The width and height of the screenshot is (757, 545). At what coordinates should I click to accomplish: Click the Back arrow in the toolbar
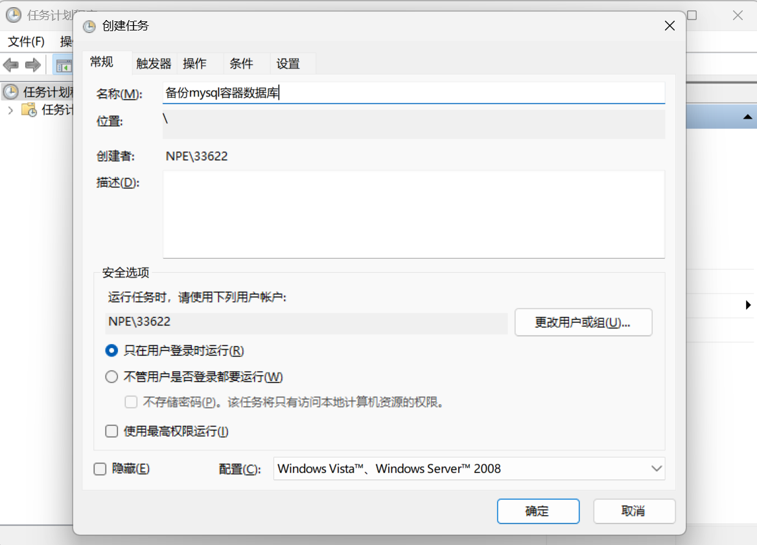point(11,65)
